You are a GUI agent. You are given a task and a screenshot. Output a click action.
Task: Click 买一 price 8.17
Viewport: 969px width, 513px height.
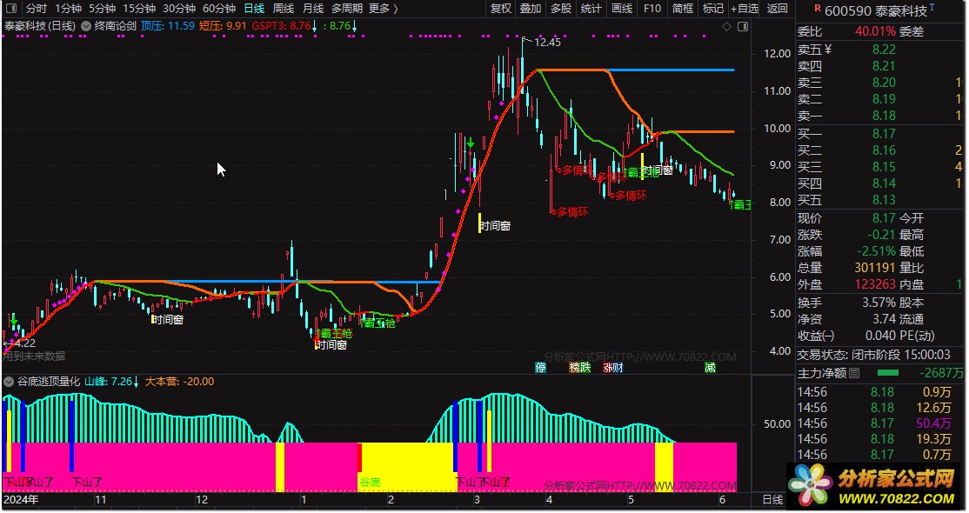tap(884, 134)
